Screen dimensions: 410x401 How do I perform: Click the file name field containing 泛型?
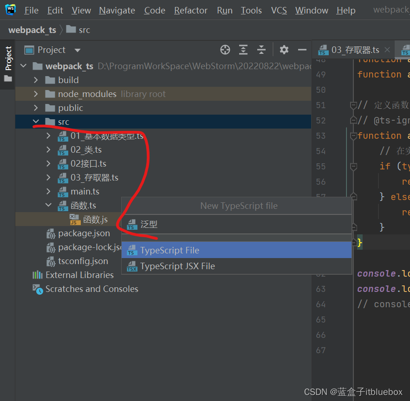237,224
